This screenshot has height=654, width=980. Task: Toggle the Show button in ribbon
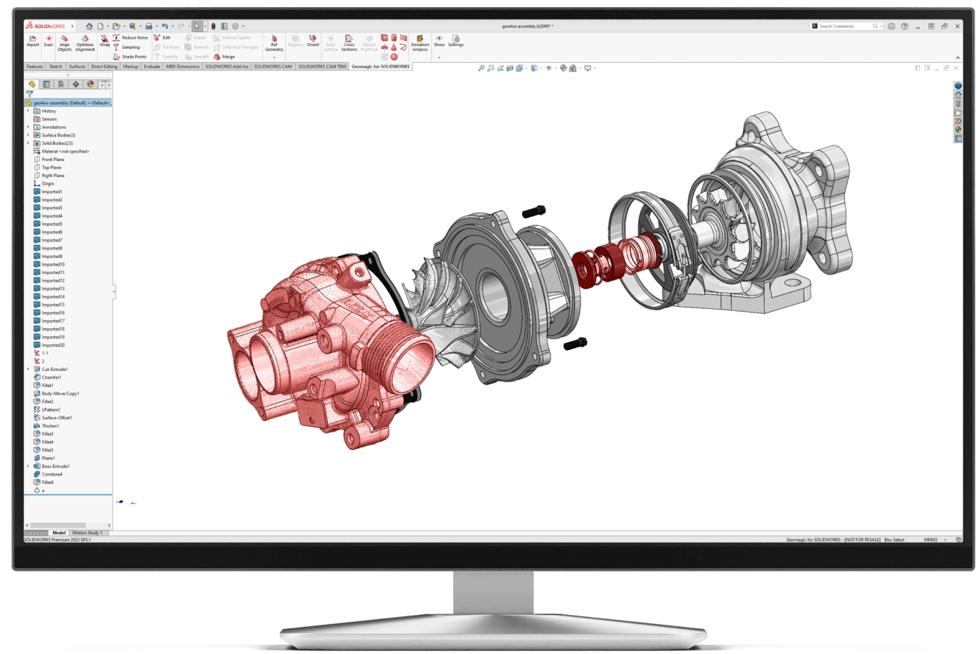point(439,40)
